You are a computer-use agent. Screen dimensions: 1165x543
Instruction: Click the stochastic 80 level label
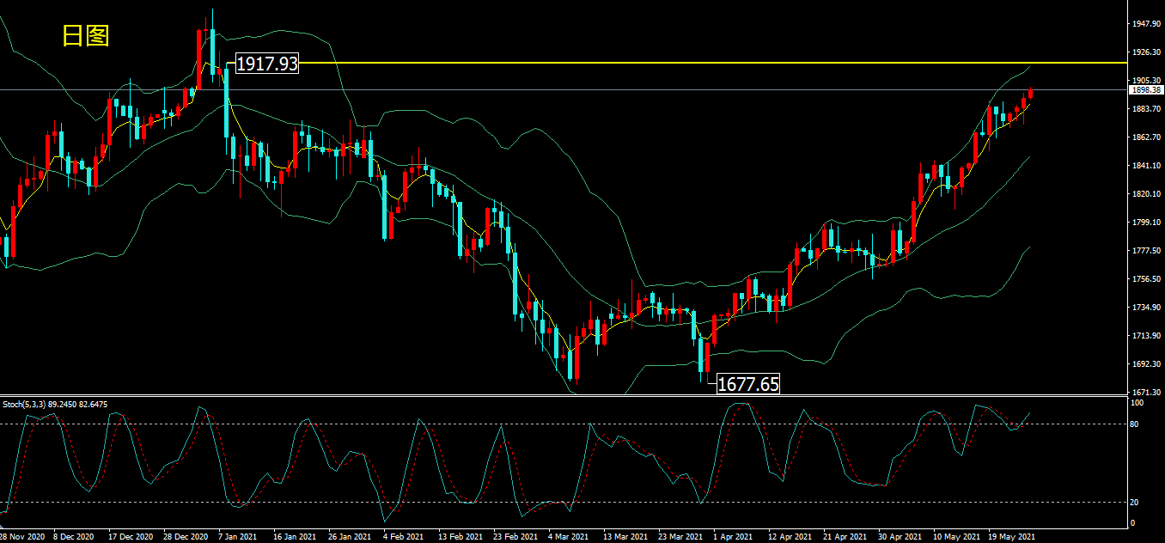[x=1135, y=424]
